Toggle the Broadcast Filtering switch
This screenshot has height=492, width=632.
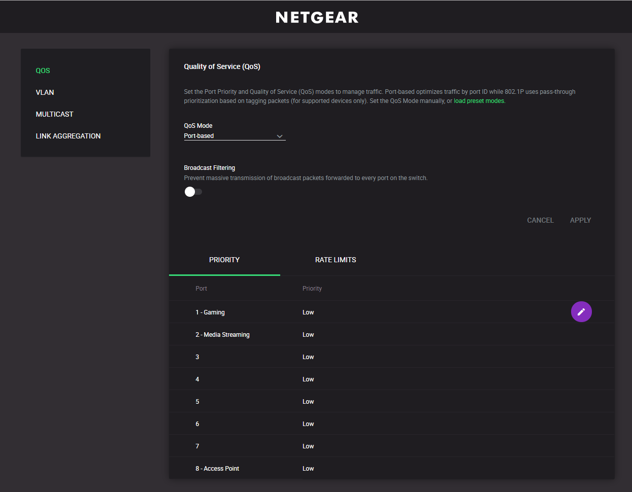pos(193,192)
